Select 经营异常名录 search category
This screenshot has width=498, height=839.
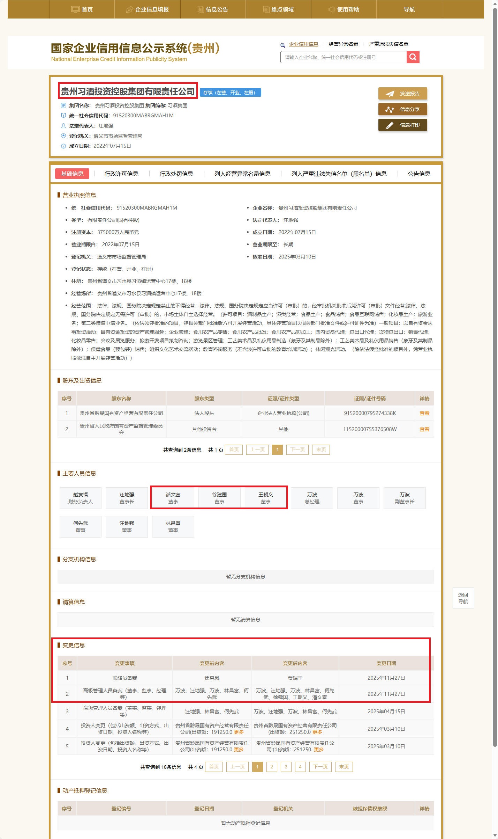tap(344, 44)
